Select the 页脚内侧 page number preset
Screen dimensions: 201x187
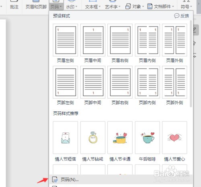(x=148, y=82)
